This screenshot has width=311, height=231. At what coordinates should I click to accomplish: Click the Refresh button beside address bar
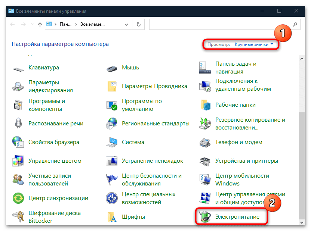[x=139, y=25]
